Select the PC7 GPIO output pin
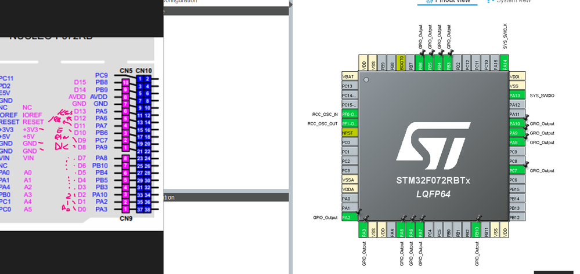This screenshot has width=580, height=274. point(517,171)
